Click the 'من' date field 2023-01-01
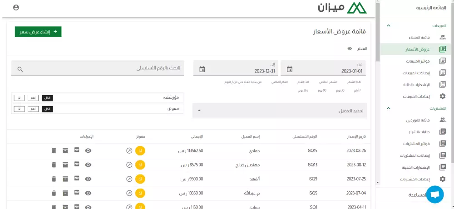Viewport: 454px width, 209px height. [x=323, y=68]
